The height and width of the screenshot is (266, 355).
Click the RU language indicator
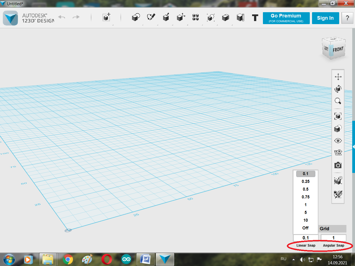283,259
